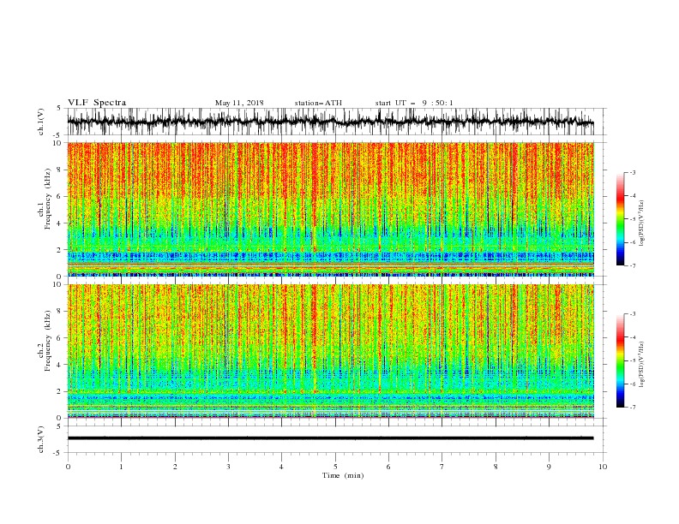Click the ch.2 frequency tick label '4'
The height and width of the screenshot is (524, 679).
(x=60, y=365)
